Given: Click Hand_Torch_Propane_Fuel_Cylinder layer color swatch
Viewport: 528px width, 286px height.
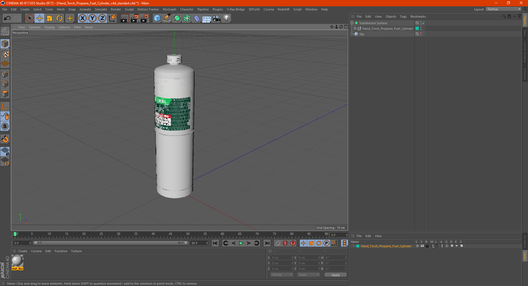Looking at the screenshot, I should (x=417, y=29).
